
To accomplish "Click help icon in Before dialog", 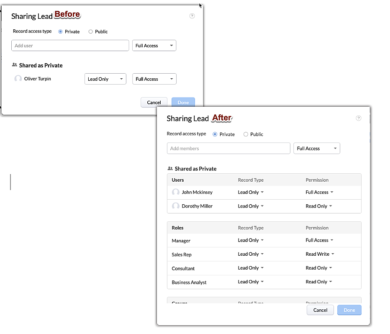I will pos(192,16).
